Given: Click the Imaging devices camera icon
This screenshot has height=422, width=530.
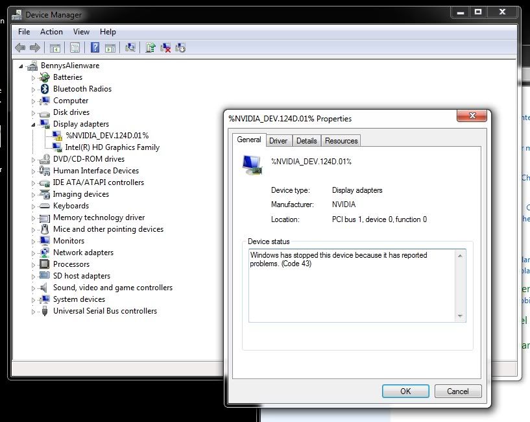Looking at the screenshot, I should [44, 194].
